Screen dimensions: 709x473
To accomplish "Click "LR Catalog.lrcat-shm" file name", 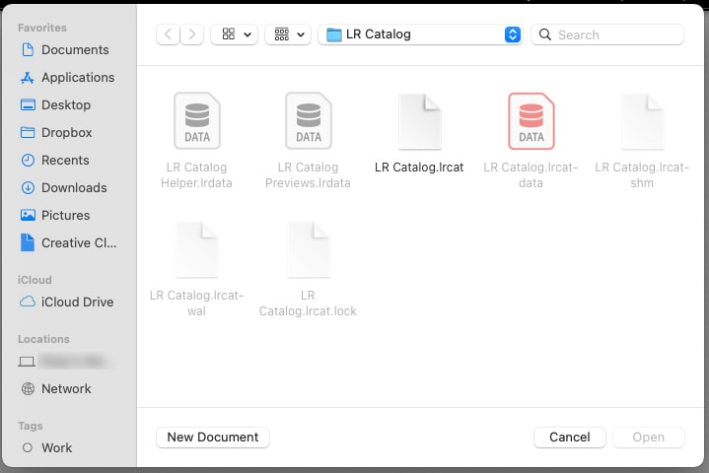I will [x=642, y=174].
